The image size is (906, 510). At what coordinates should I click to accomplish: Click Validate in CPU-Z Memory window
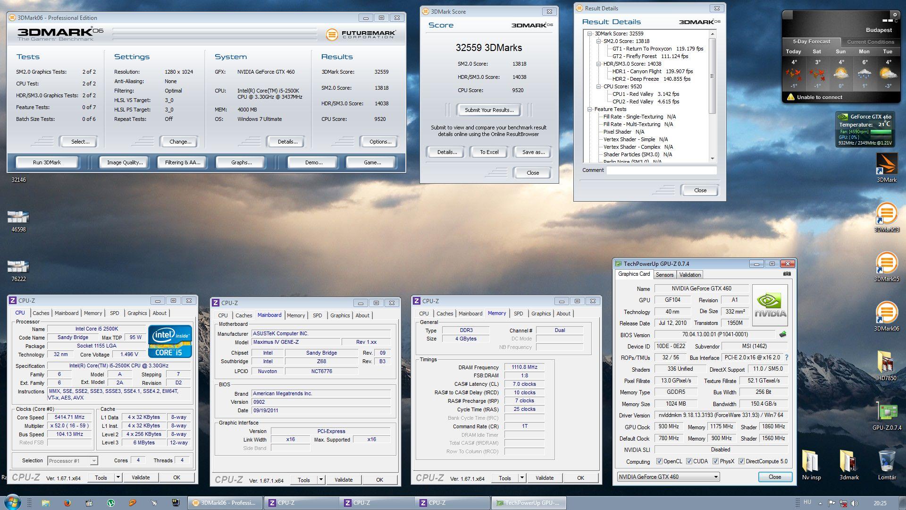[x=545, y=478]
